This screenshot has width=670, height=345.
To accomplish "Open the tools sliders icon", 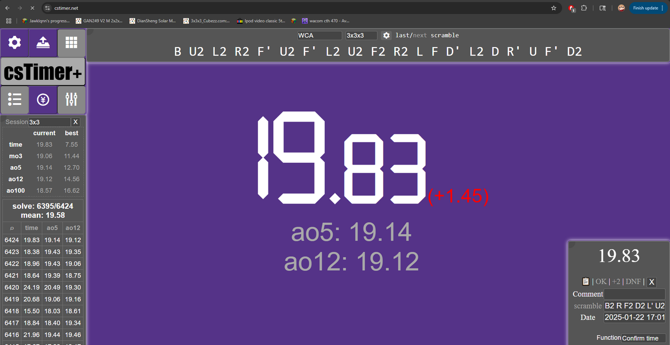I will click(x=71, y=100).
